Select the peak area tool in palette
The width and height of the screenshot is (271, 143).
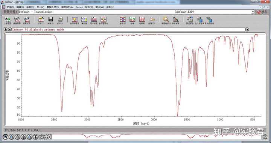(30, 137)
